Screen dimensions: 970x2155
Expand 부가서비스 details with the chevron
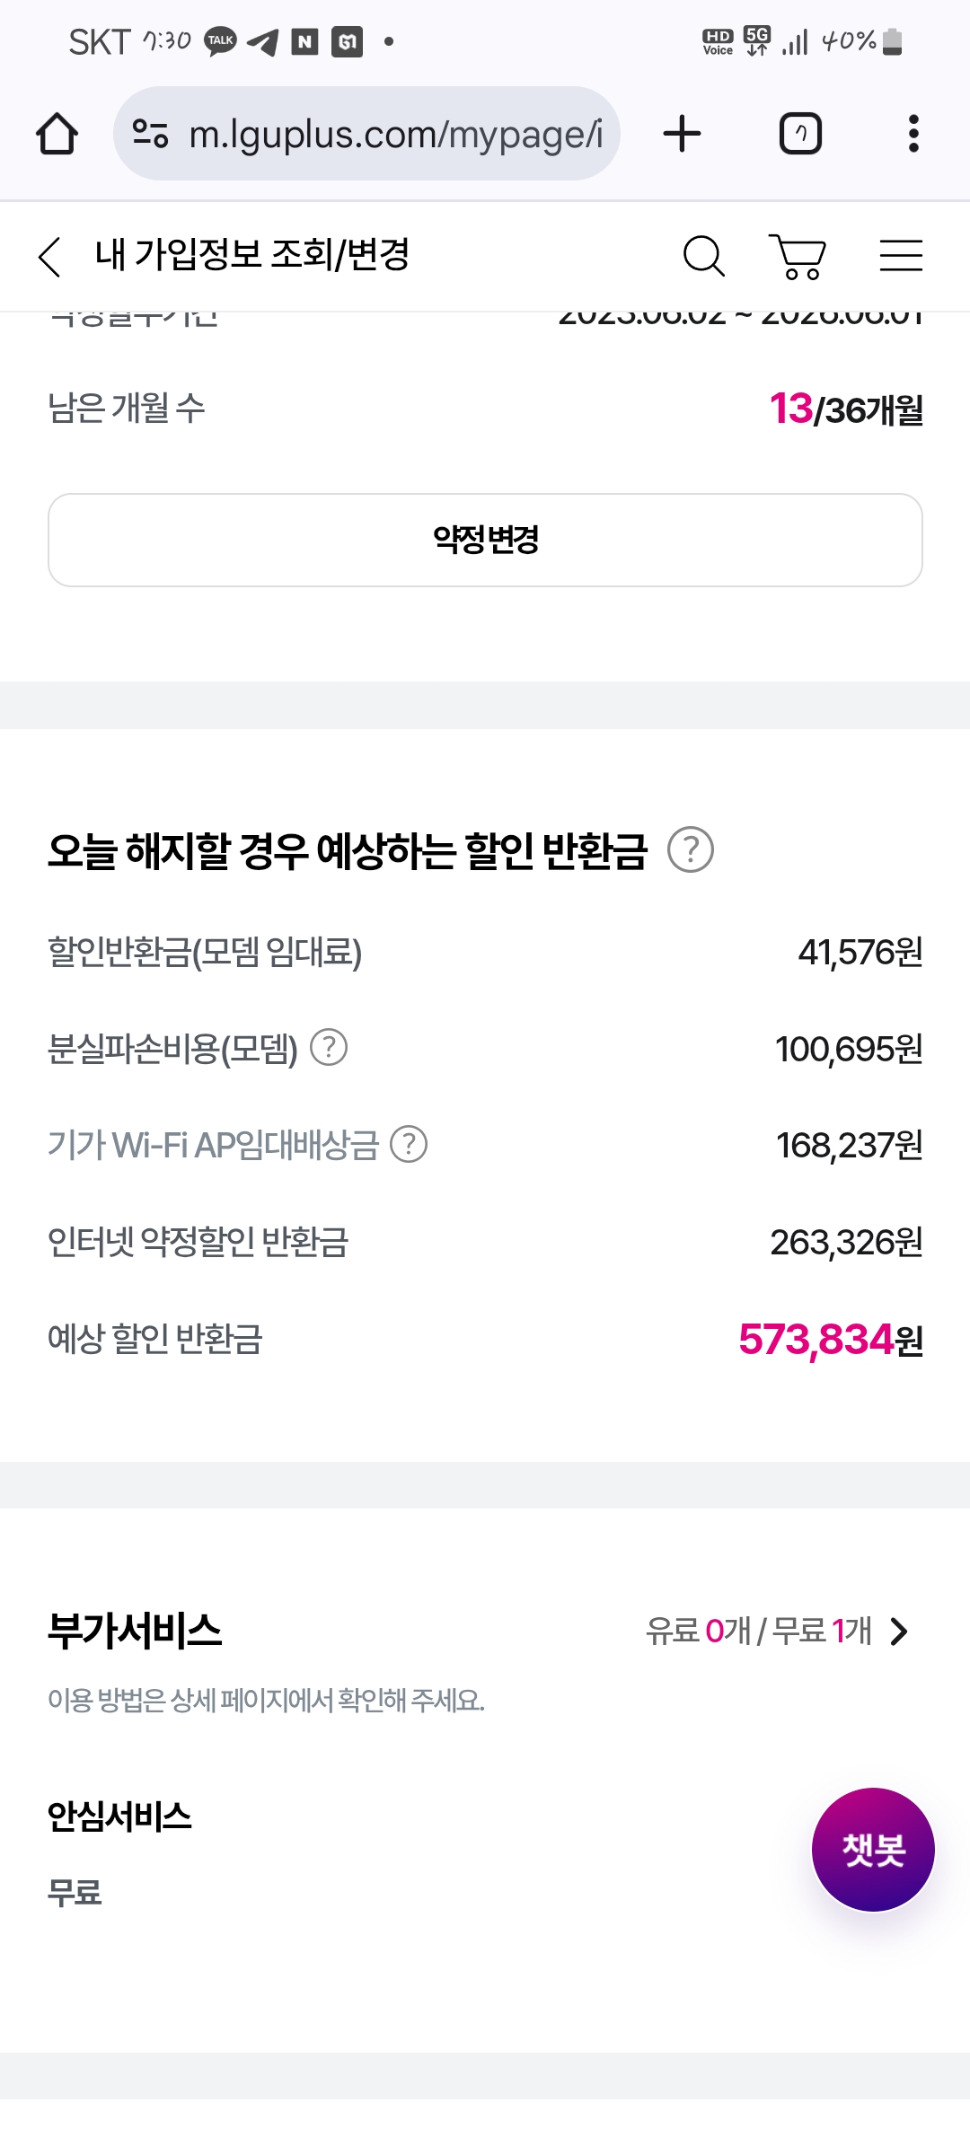(899, 1631)
